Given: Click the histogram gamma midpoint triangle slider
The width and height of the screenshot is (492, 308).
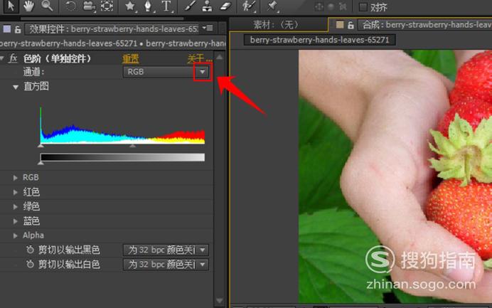Looking at the screenshot, I should [x=133, y=146].
